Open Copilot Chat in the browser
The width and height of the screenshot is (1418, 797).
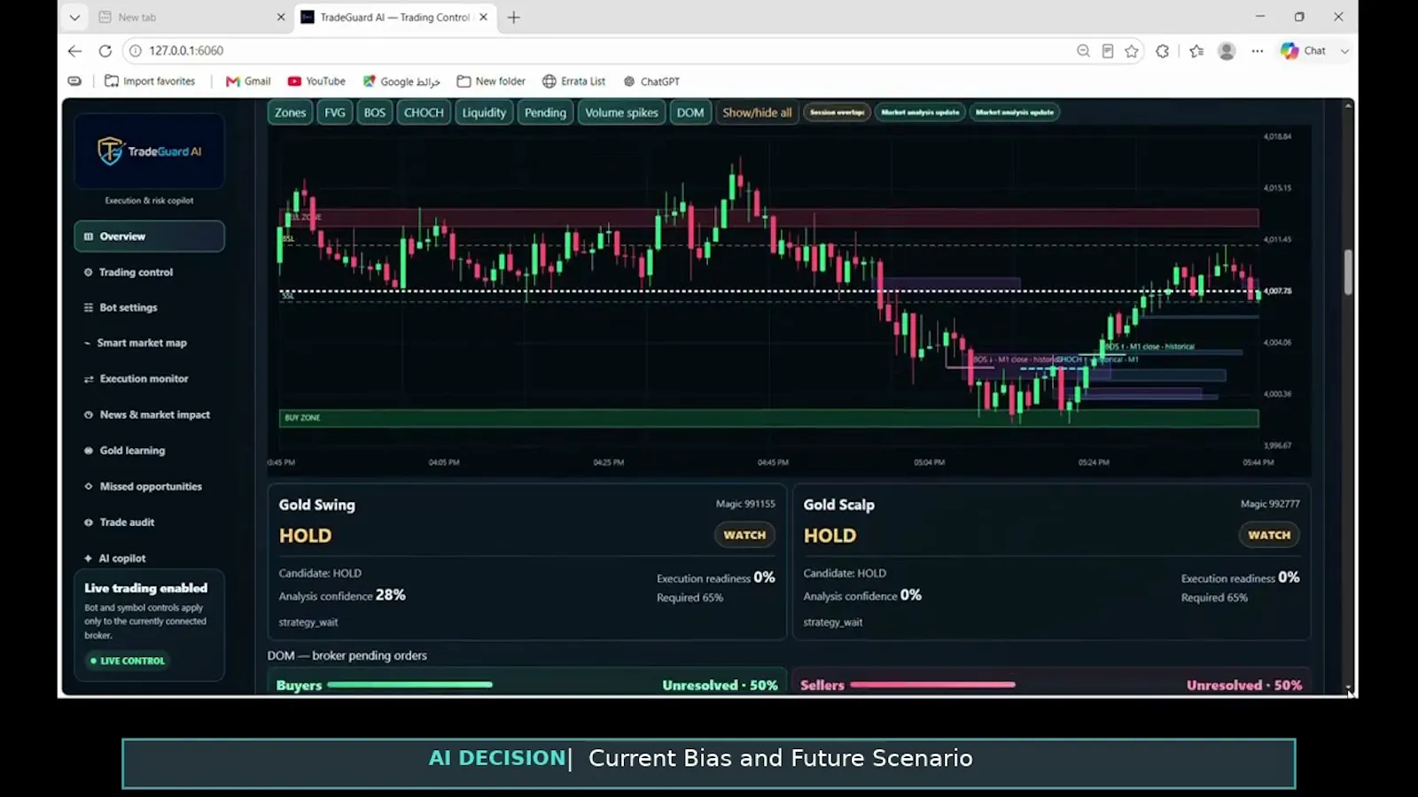[1303, 50]
